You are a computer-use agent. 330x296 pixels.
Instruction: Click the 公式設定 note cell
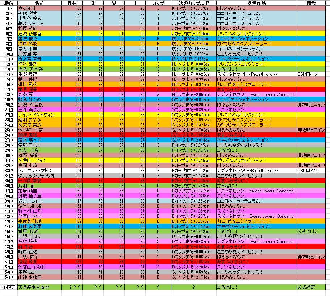311,287
